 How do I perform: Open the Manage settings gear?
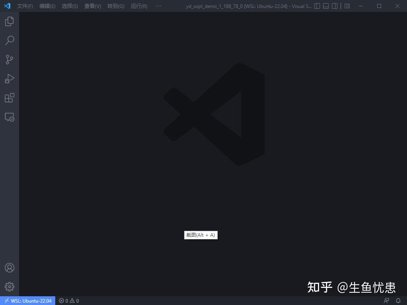[x=9, y=286]
